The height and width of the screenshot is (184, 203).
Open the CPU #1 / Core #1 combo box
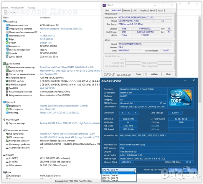point(119,170)
